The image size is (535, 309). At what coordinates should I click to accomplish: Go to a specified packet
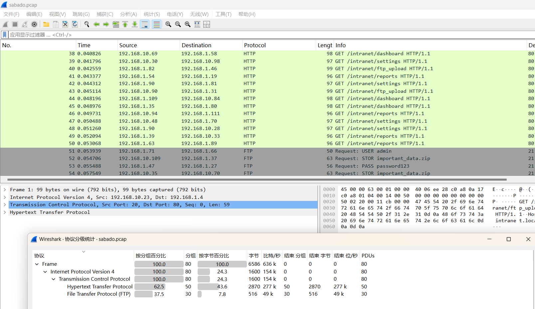[116, 24]
